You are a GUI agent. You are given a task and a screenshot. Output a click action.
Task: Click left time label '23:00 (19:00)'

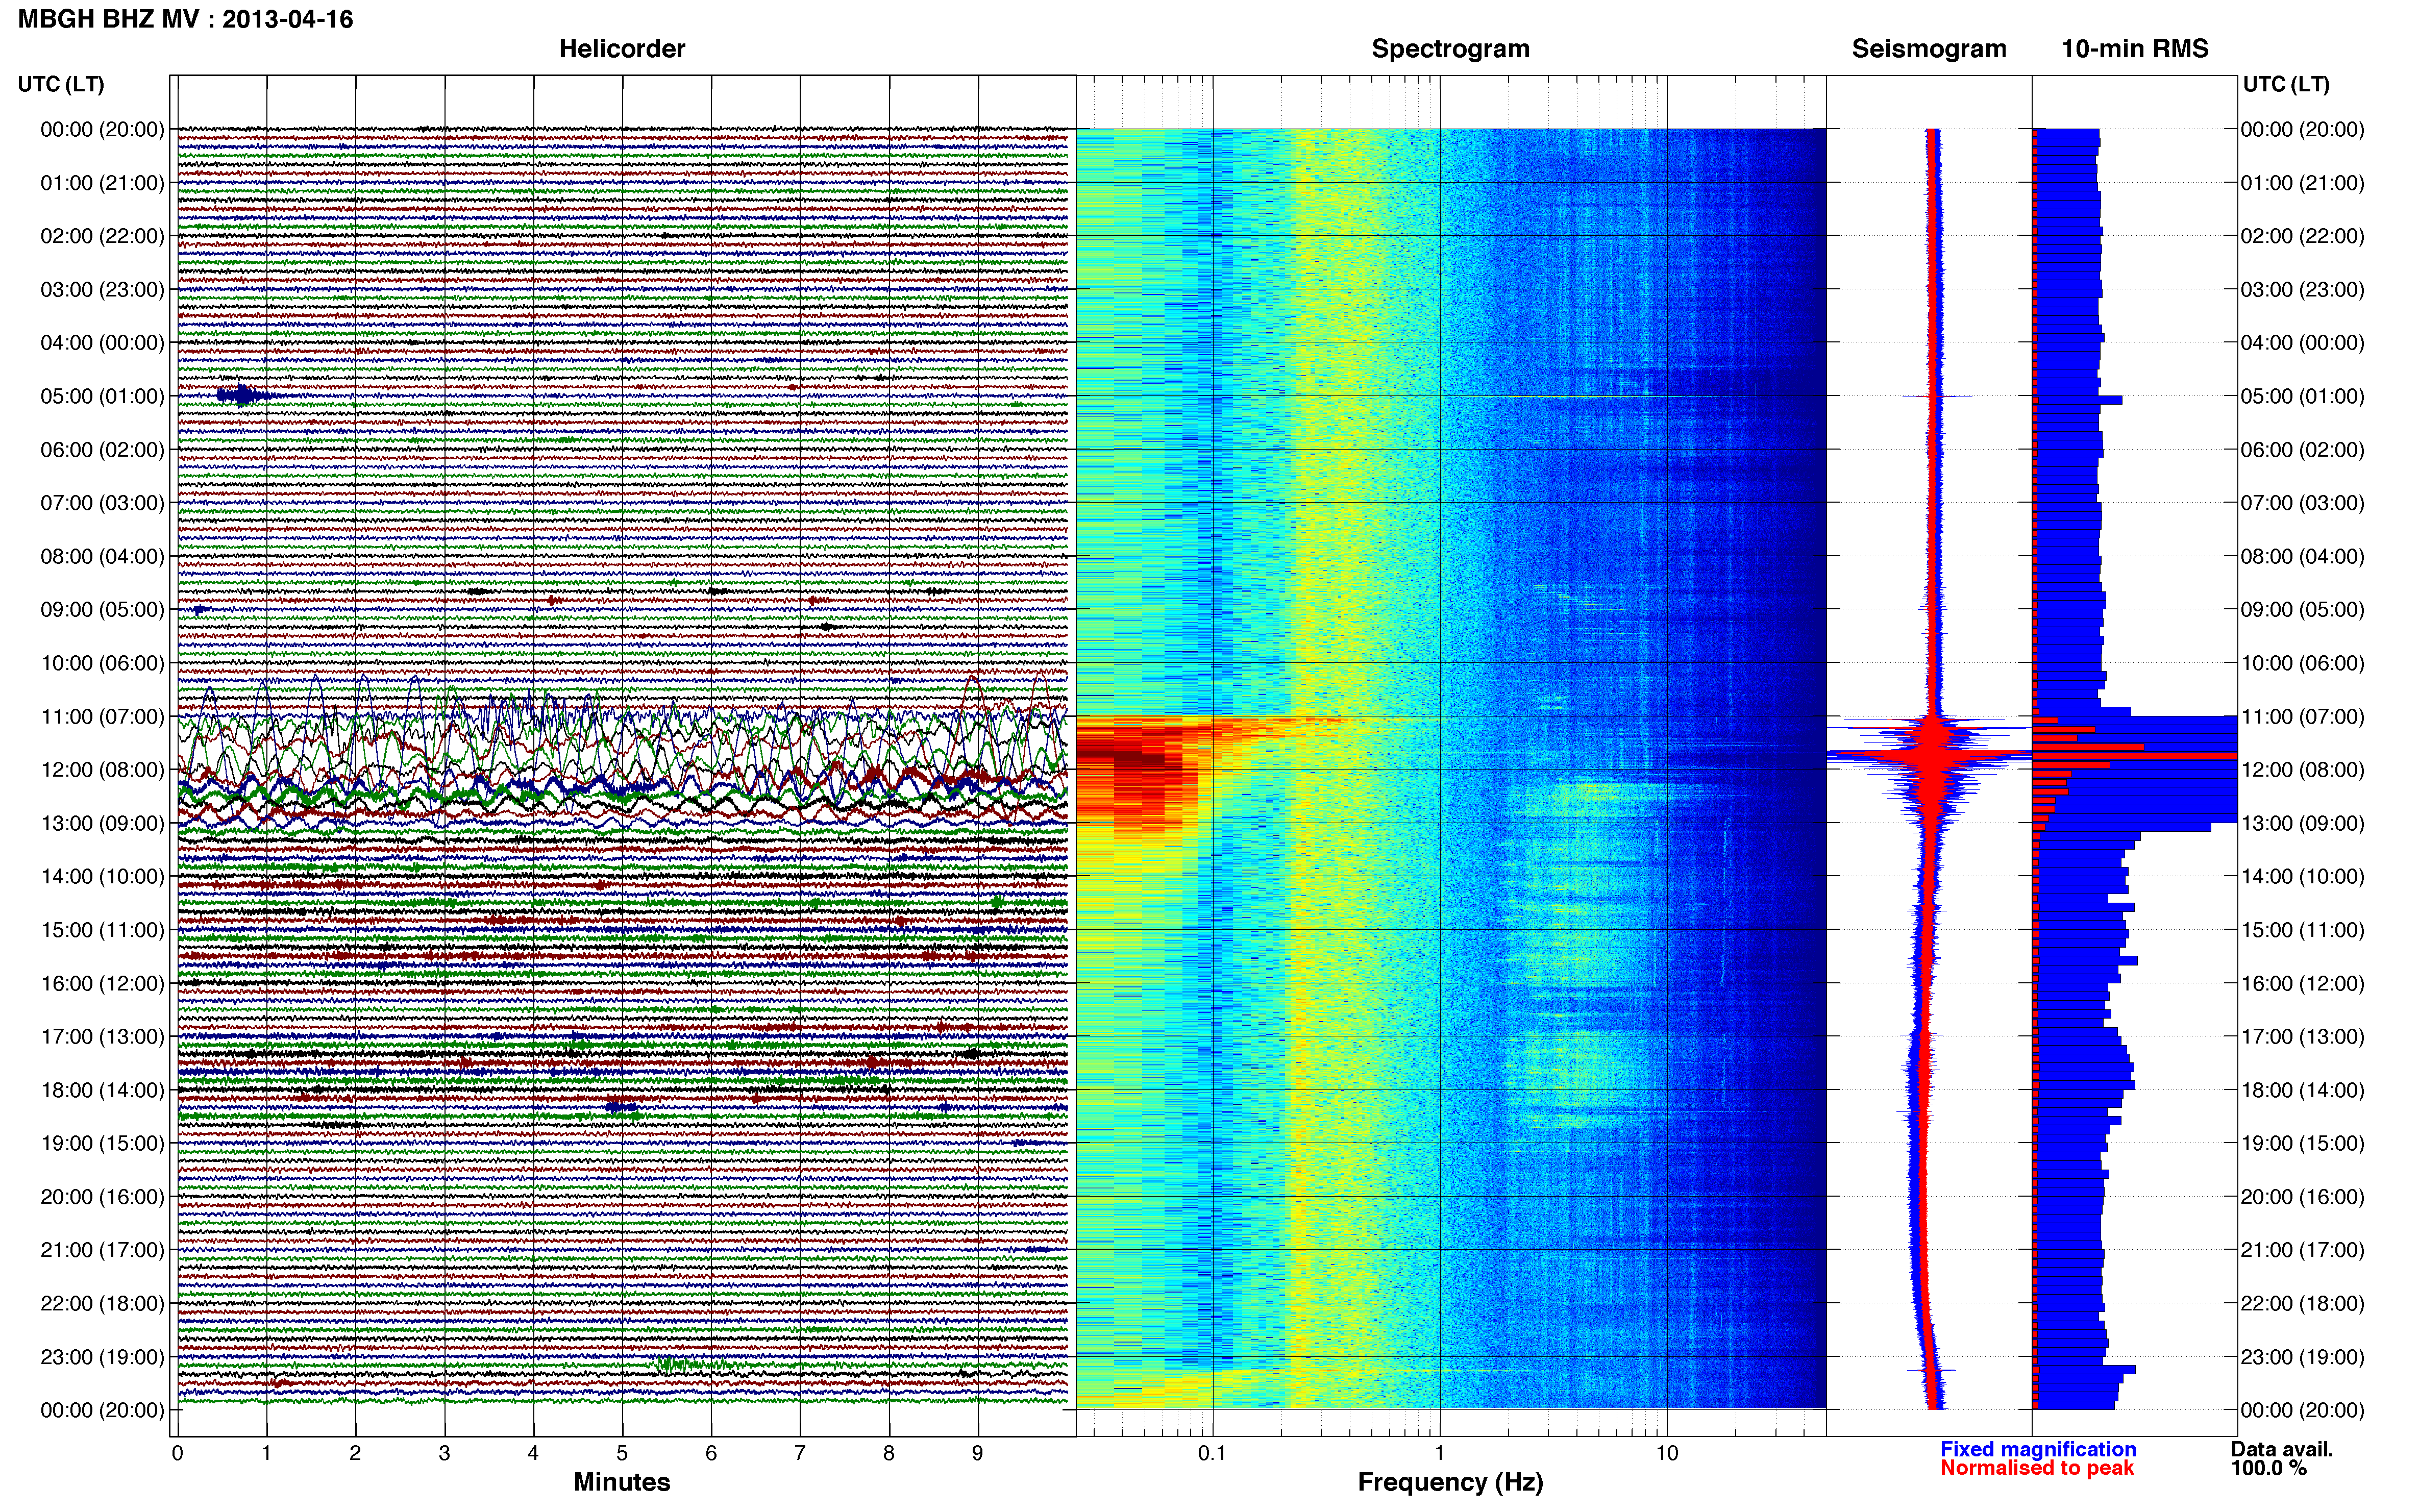pos(102,1357)
